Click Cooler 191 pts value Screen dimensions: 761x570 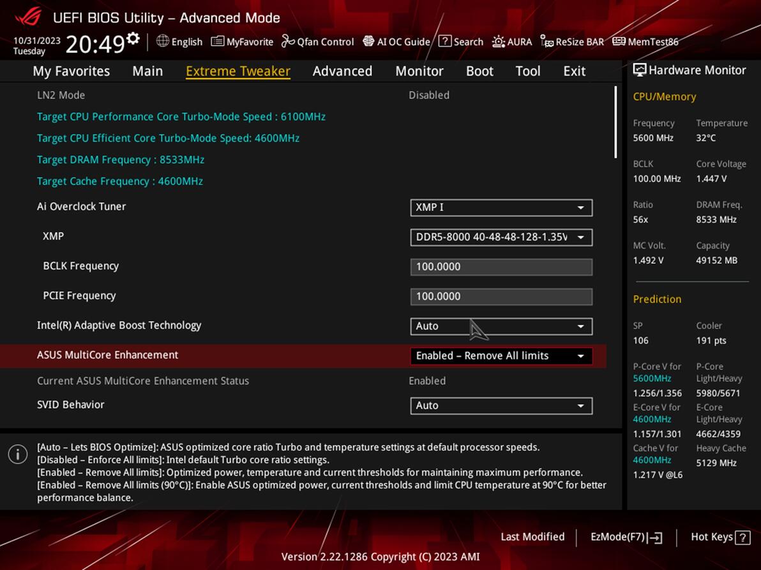(x=711, y=340)
